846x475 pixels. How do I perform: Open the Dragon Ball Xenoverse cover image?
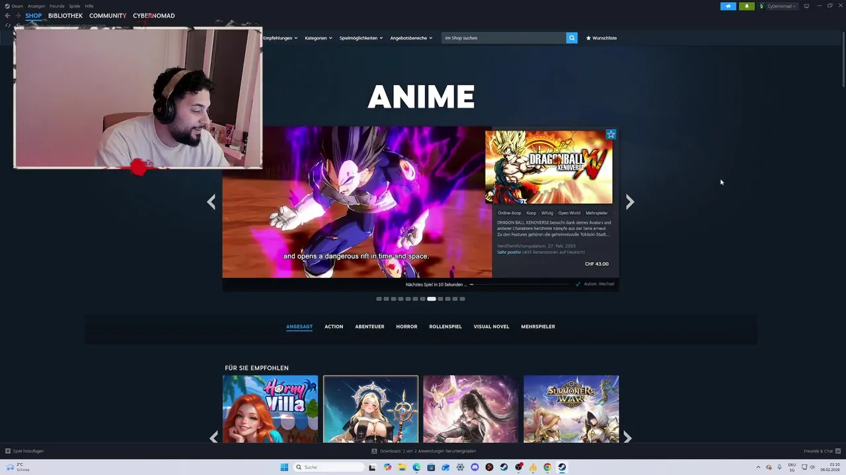tap(549, 167)
